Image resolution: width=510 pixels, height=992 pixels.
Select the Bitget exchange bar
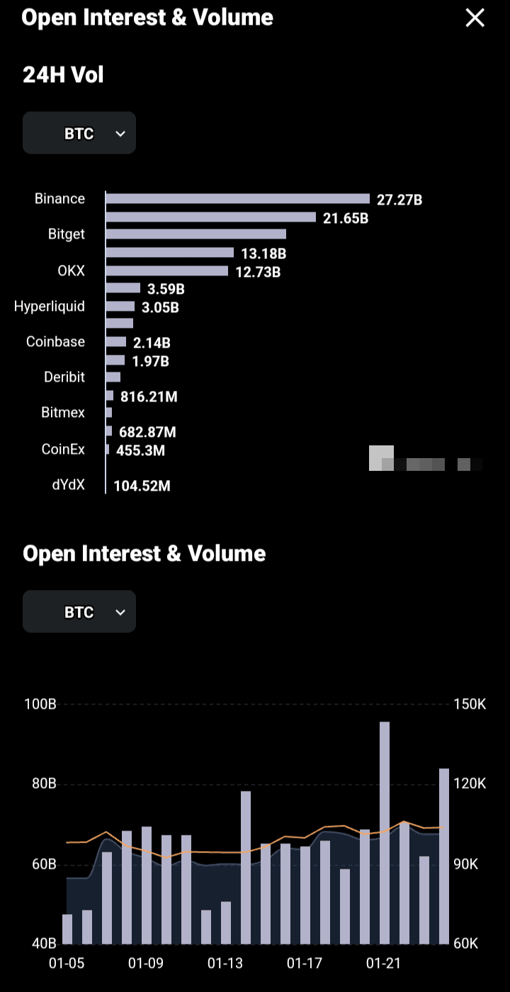tap(195, 234)
